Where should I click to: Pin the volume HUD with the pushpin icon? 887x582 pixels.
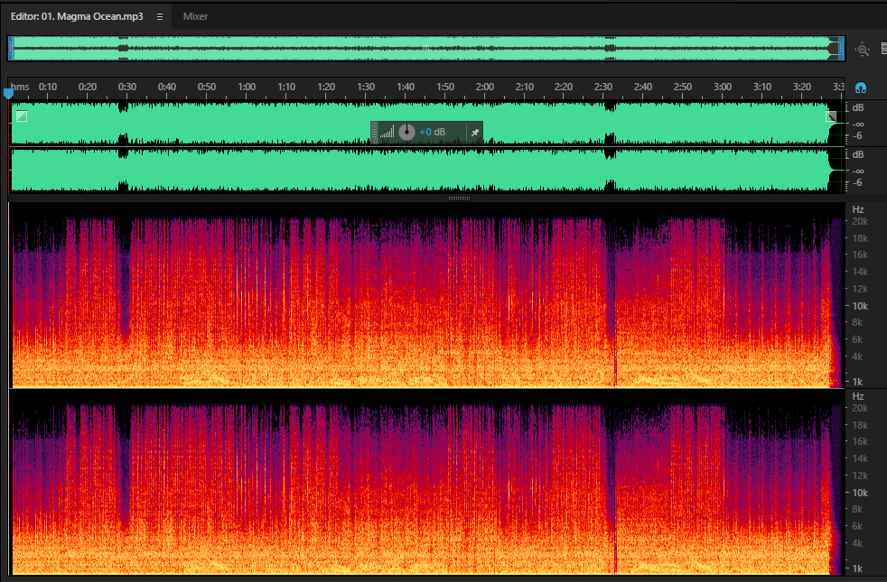tap(475, 133)
